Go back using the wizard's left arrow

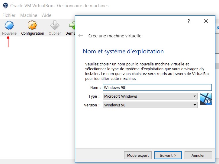pos(81,36)
